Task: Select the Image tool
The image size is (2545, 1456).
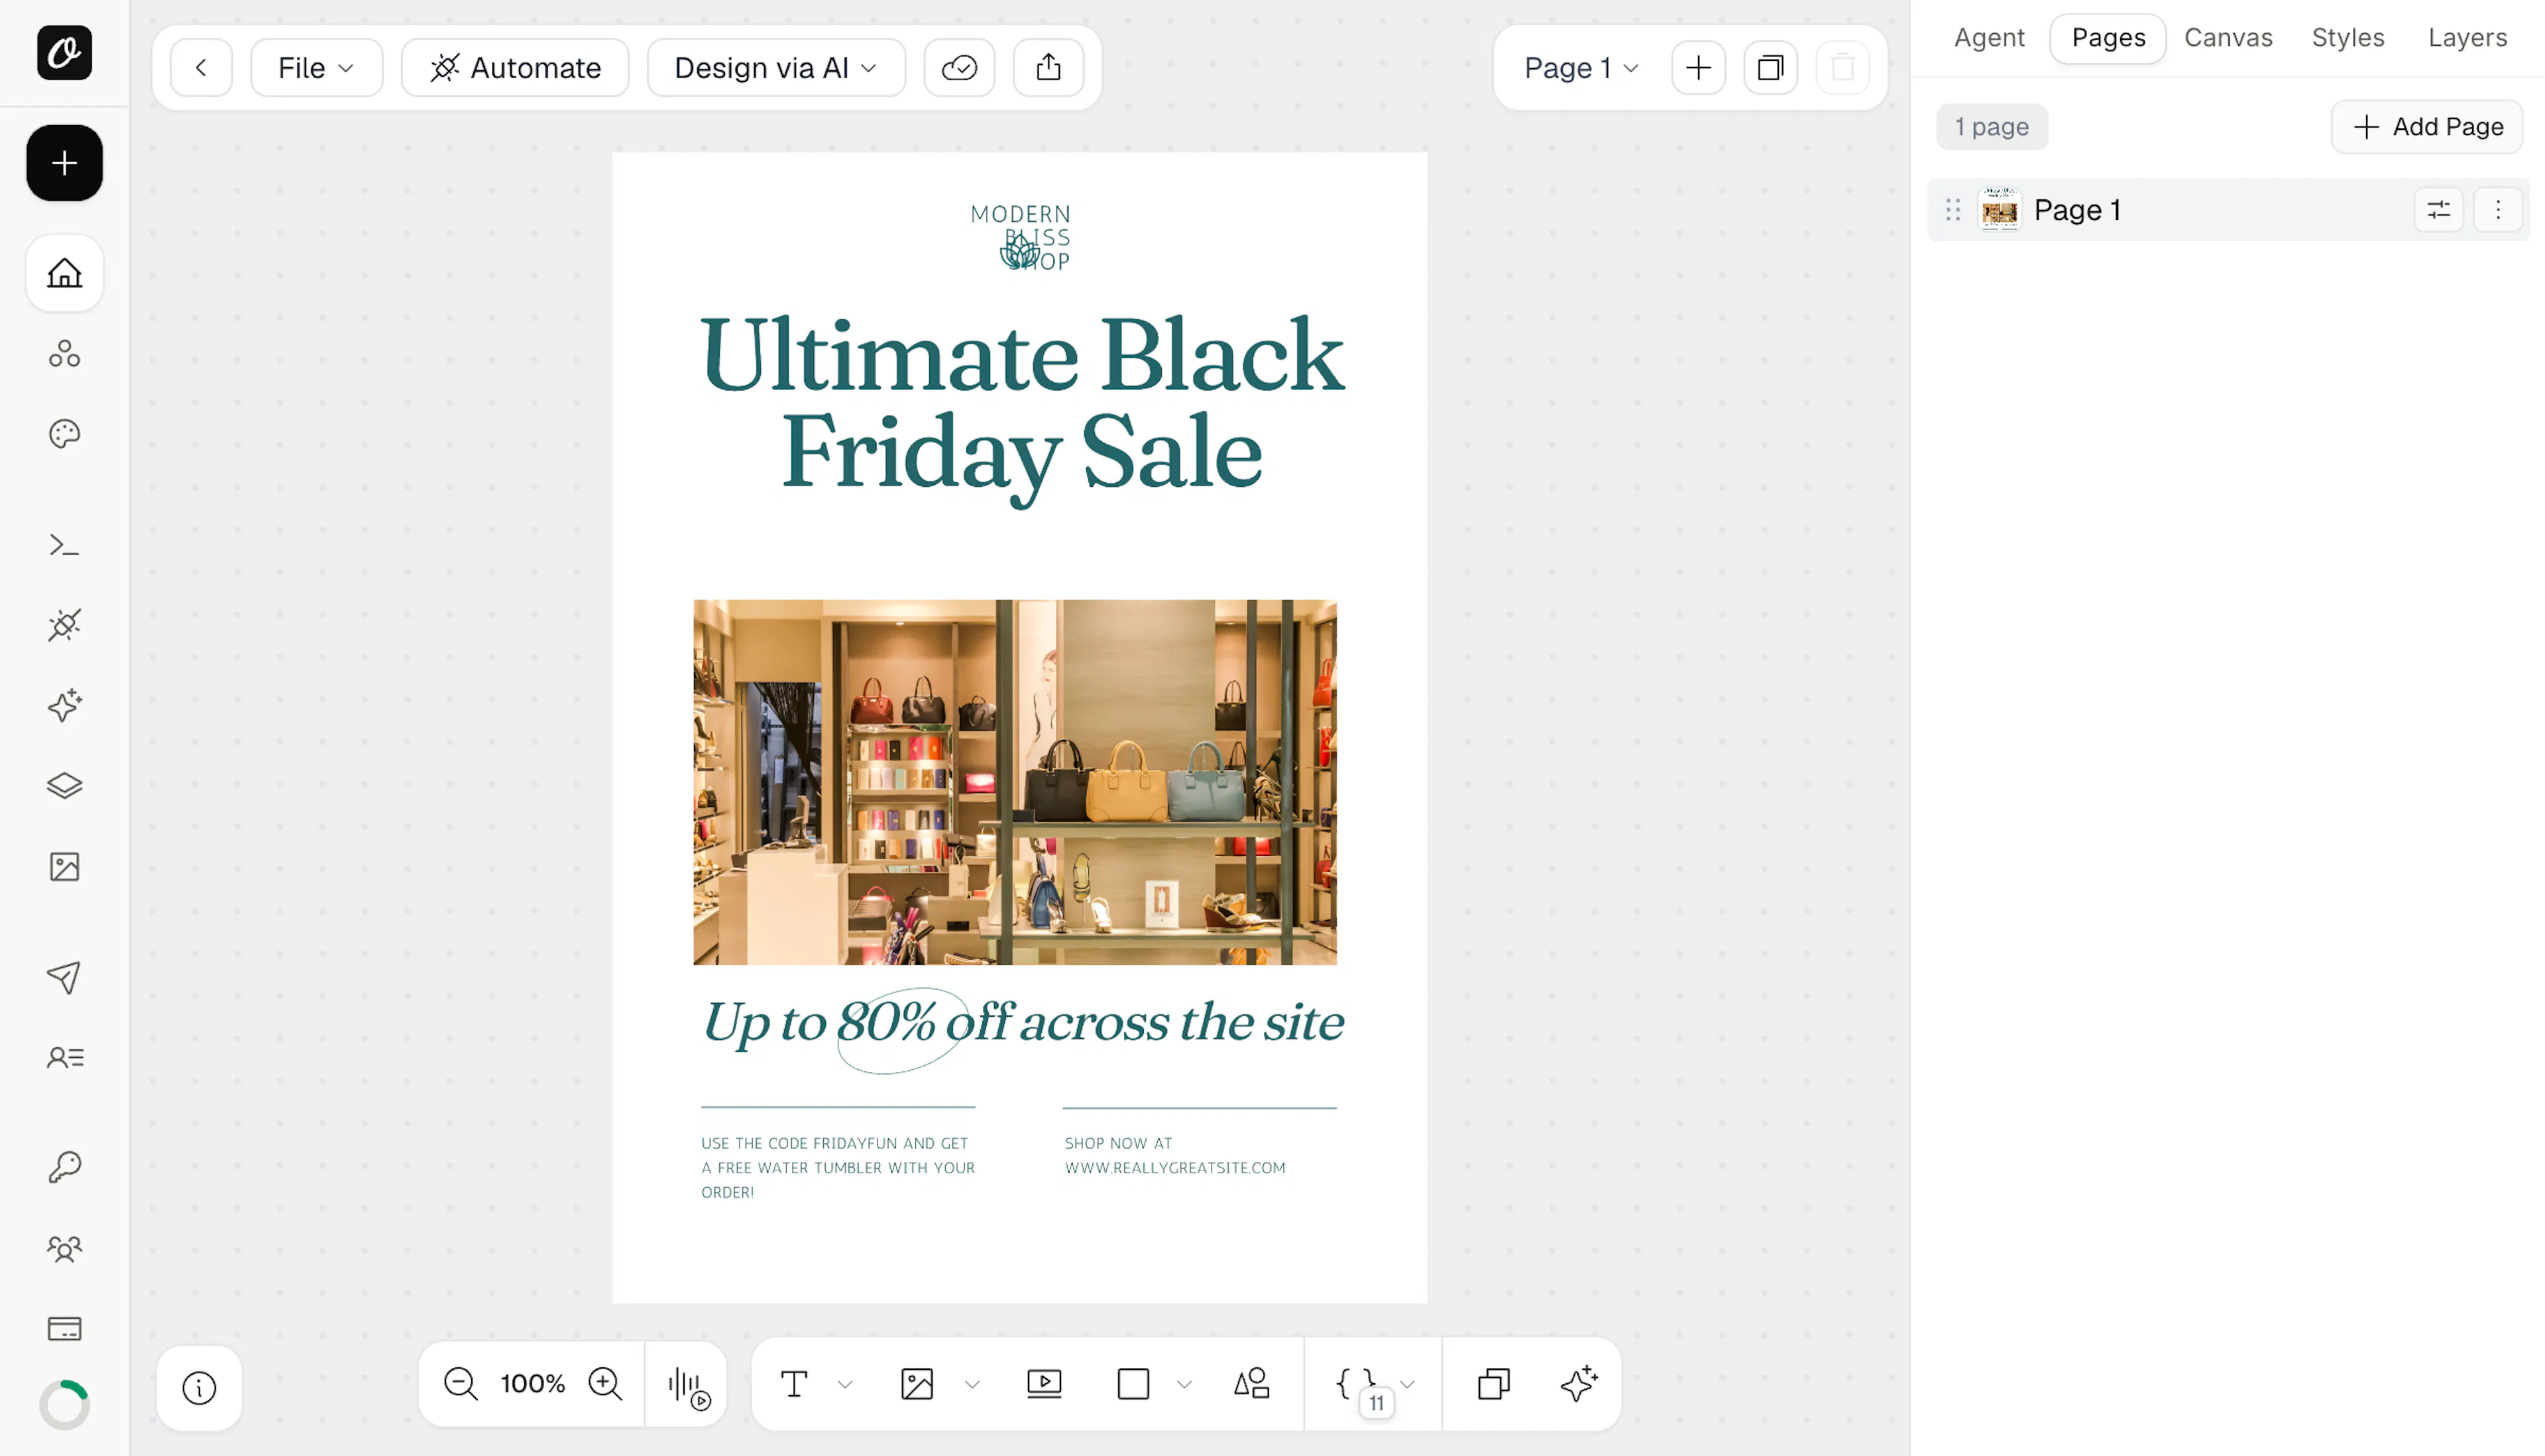Action: [917, 1384]
